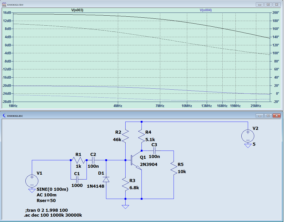Image resolution: width=284 pixels, height=222 pixels.
Task: Close the книжка.asc schematic window
Action: [x=277, y=115]
